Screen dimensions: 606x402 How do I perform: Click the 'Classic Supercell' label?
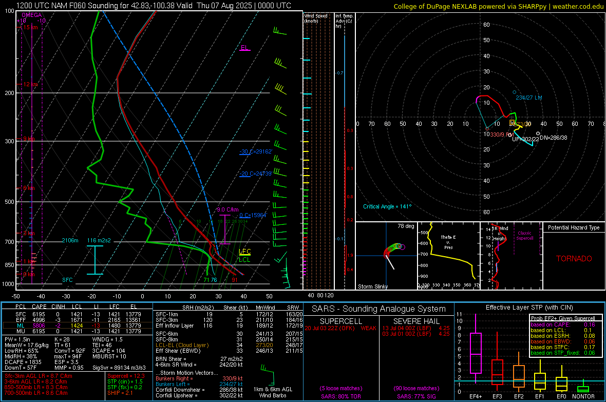point(524,236)
